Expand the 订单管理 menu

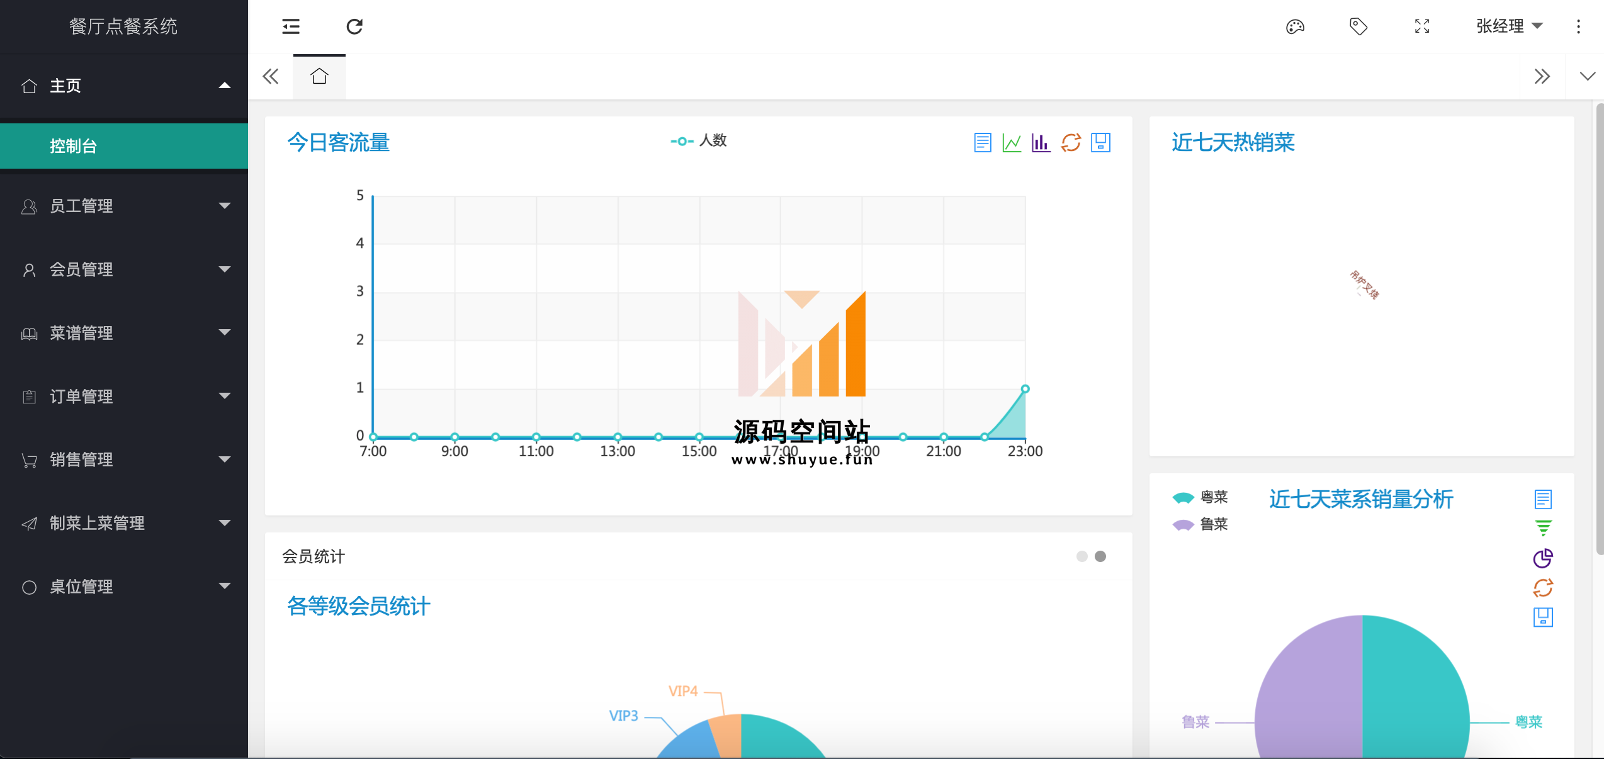[x=124, y=396]
